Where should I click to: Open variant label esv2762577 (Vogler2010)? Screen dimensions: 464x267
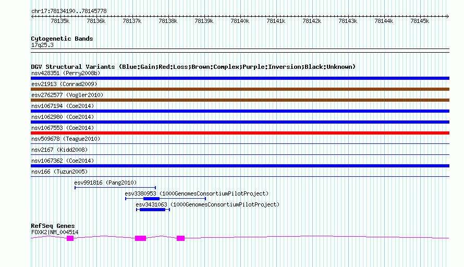(x=67, y=95)
